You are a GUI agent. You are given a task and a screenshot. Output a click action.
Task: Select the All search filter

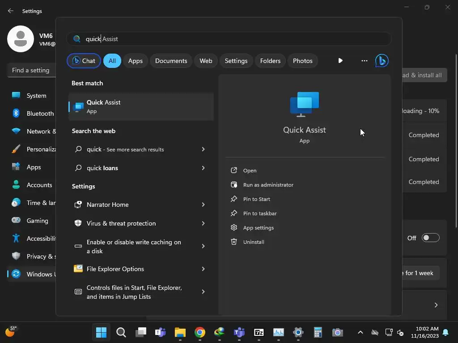pos(112,61)
